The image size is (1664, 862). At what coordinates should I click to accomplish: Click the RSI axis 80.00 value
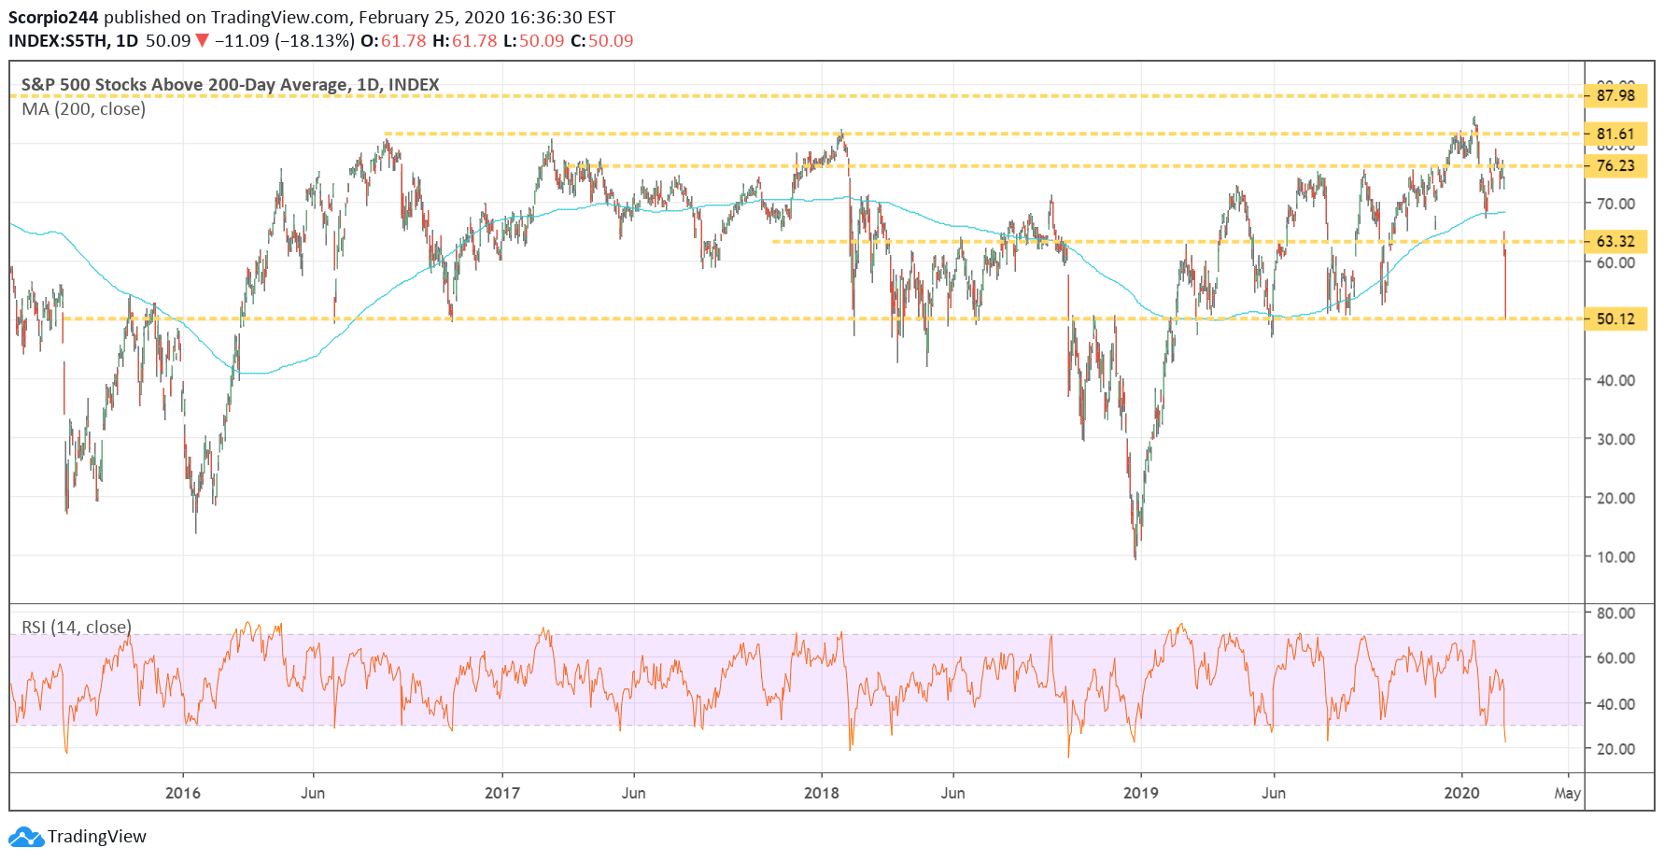(1615, 614)
